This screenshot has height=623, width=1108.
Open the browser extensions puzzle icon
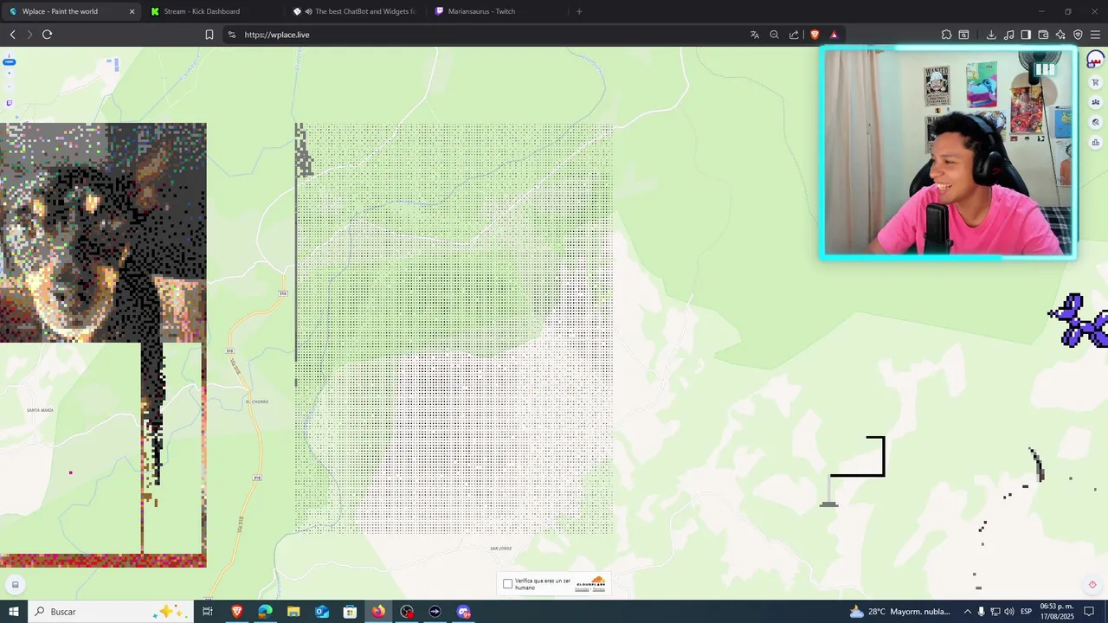pyautogui.click(x=946, y=35)
